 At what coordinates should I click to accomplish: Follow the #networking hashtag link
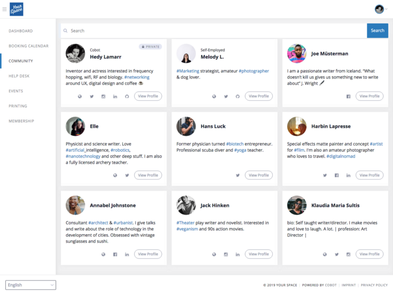click(x=137, y=77)
